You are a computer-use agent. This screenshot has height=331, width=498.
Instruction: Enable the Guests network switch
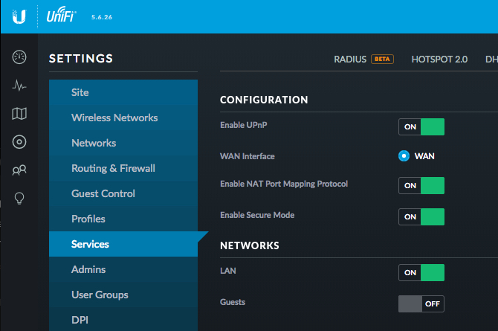[x=421, y=303]
